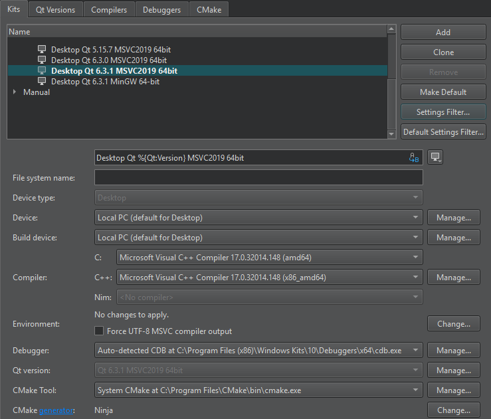
Task: Select Desktop Qt 6.3.1 MinGW 64-bit kit
Action: pyautogui.click(x=105, y=82)
